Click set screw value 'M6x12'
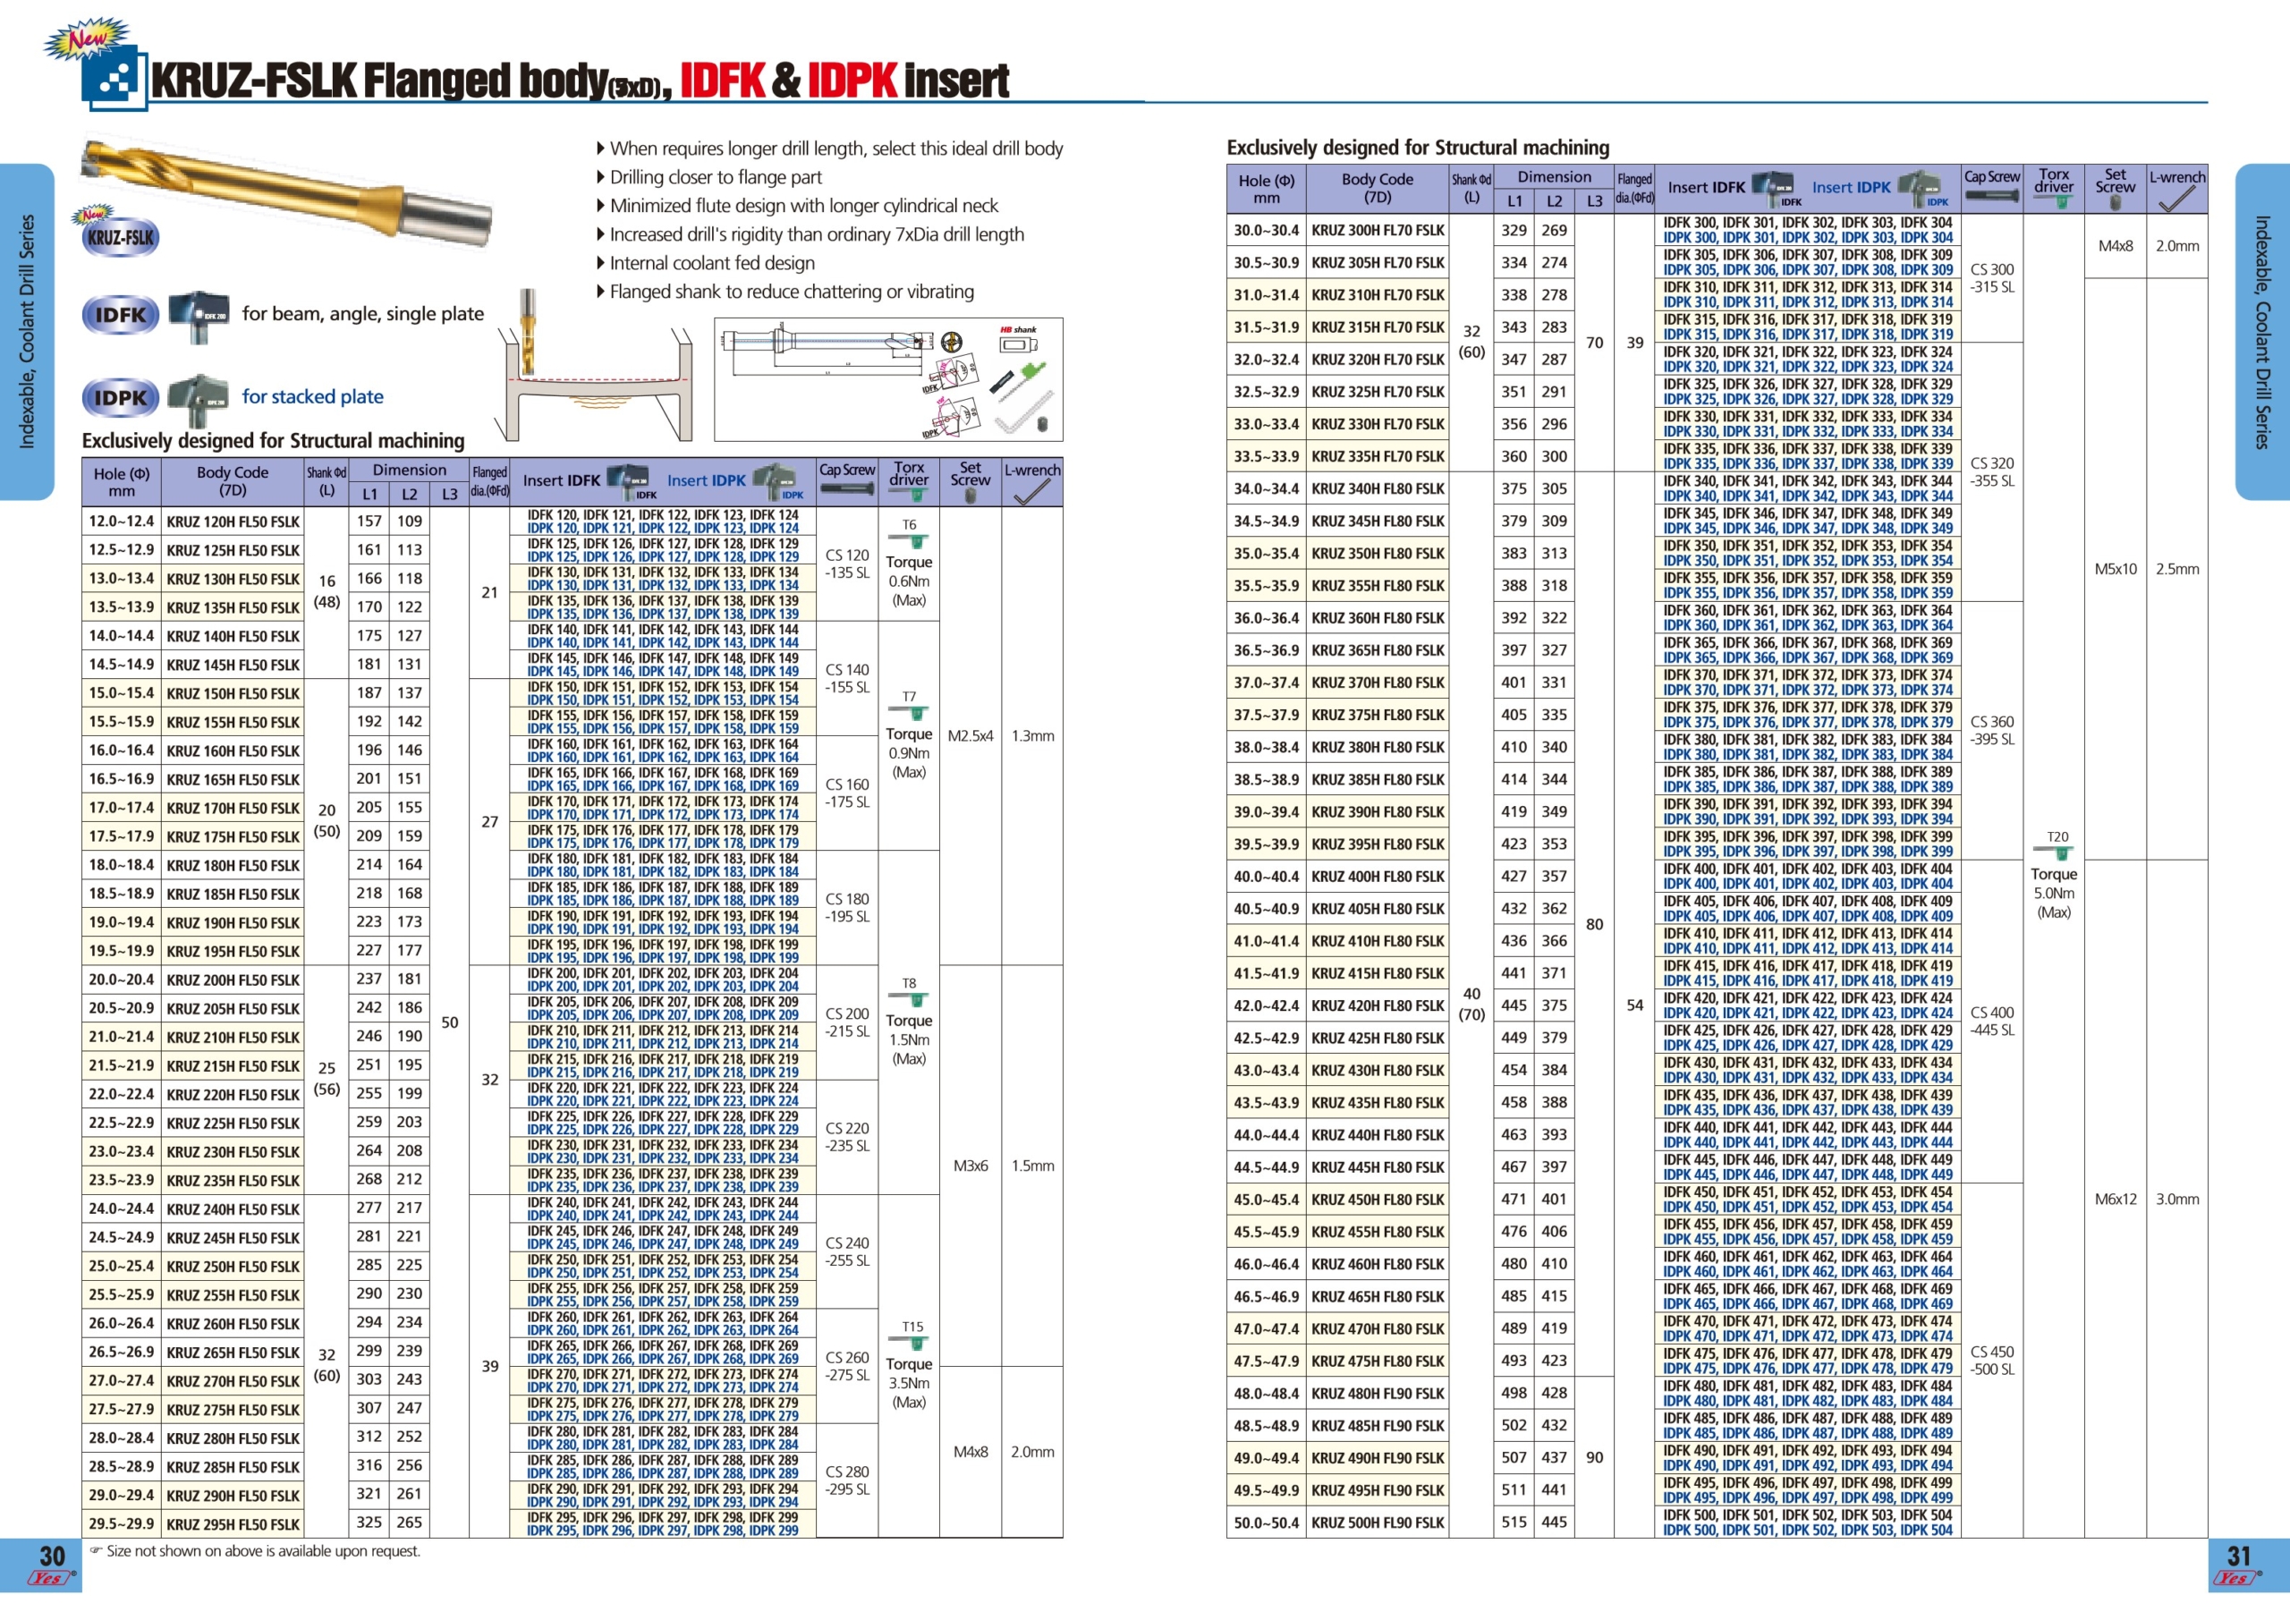This screenshot has height=1620, width=2290. pos(2116,1200)
